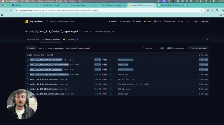Image resolution: width=224 pixels, height=125 pixels.
Task: Open the Chrome apps grid in bookmarks bar
Action: pos(2,15)
